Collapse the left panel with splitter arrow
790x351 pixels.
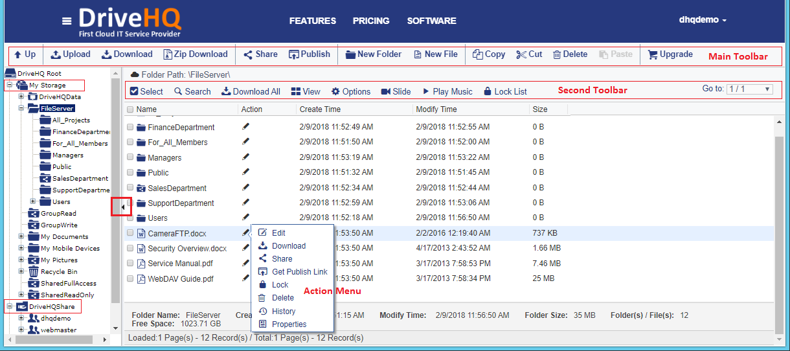click(122, 207)
